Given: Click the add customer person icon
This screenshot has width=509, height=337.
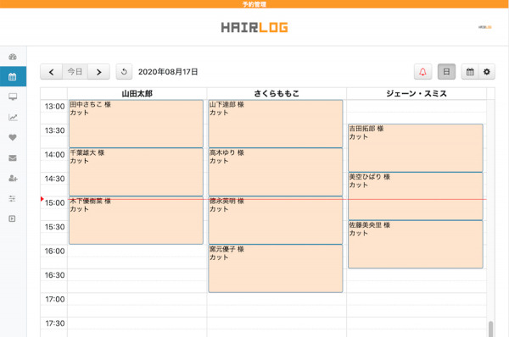Looking at the screenshot, I should click(13, 178).
